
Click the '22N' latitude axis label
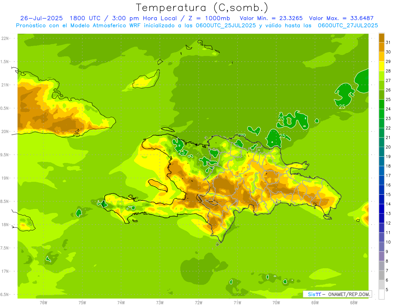5,38
